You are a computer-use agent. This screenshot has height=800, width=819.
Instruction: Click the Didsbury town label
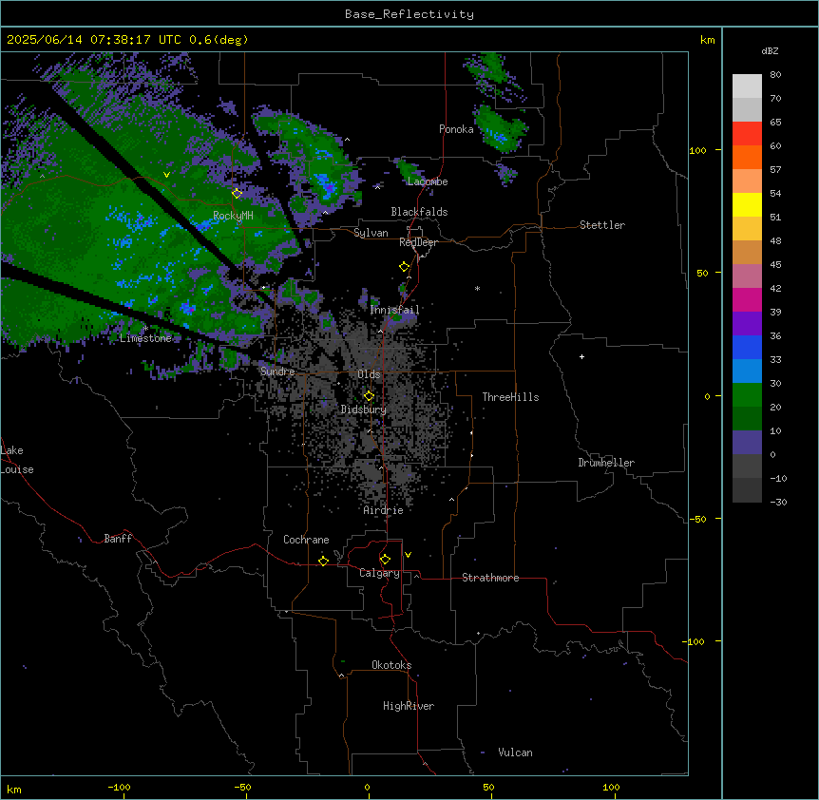[363, 410]
